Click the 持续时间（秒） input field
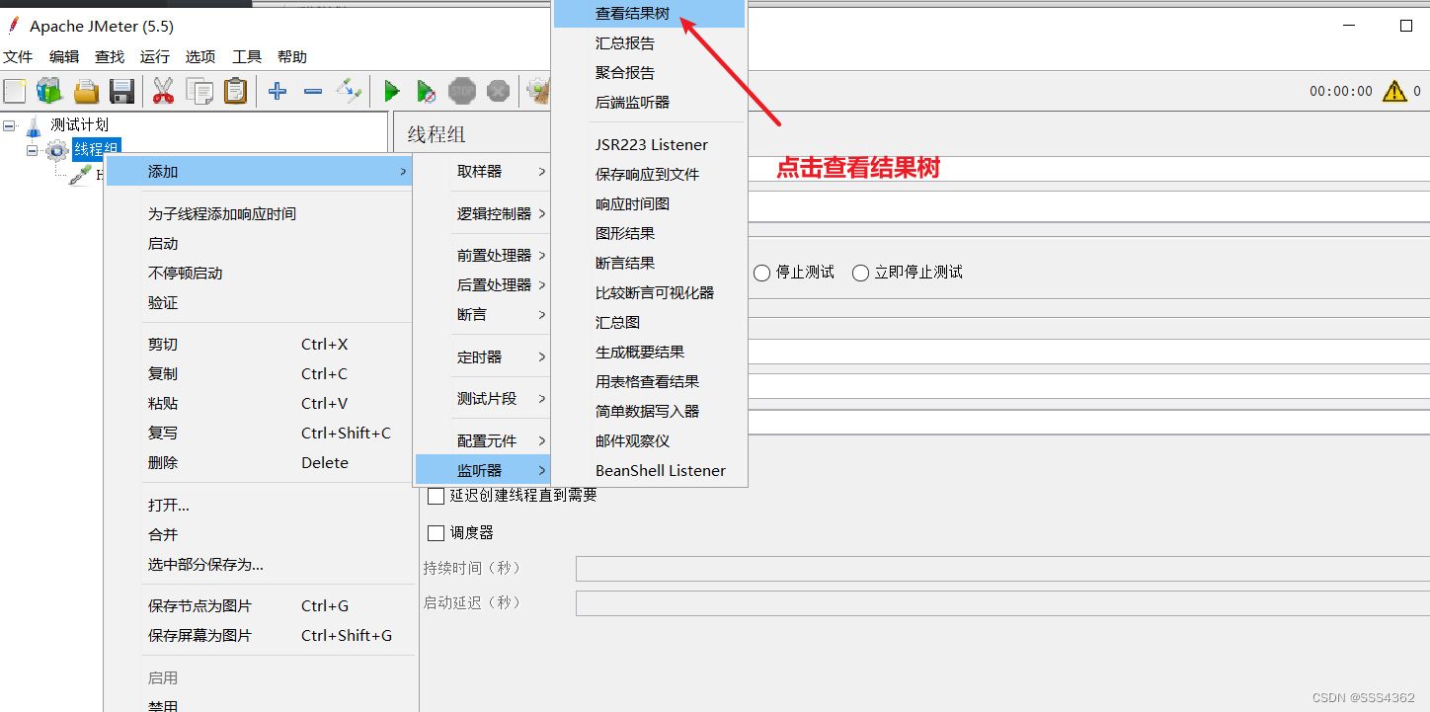Viewport: 1430px width, 712px height. click(1002, 569)
